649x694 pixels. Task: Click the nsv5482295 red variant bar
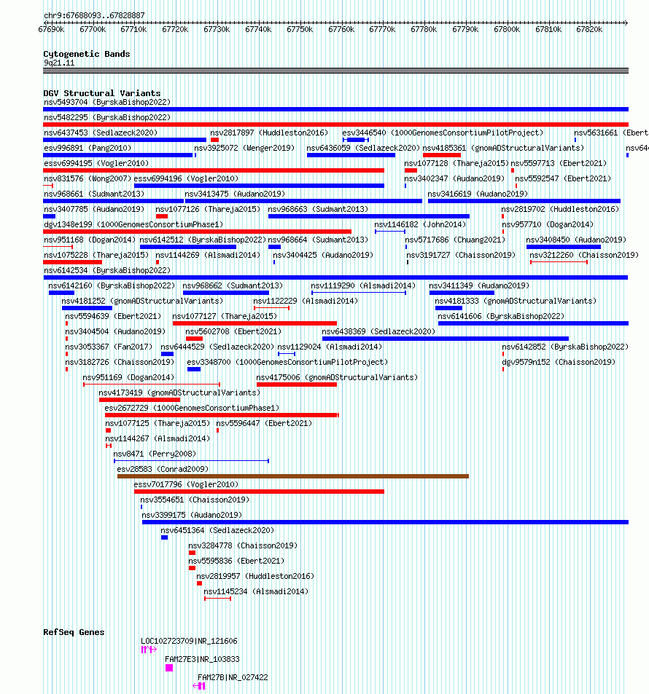point(335,125)
